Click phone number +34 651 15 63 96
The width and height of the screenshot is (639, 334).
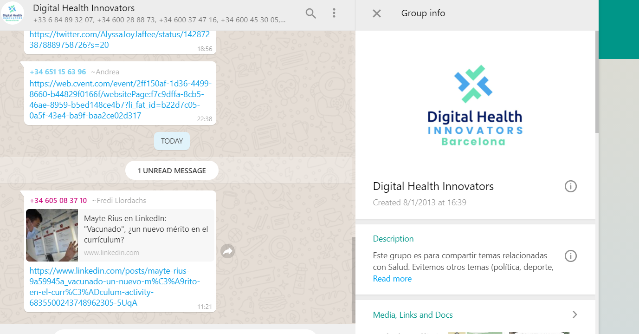point(58,72)
